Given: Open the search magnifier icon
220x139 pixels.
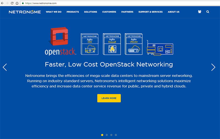Looking at the screenshot, I should (x=208, y=12).
